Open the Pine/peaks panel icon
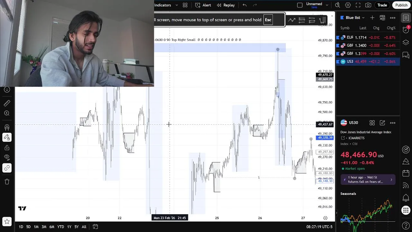This screenshot has width=412, height=232. pyautogui.click(x=406, y=161)
